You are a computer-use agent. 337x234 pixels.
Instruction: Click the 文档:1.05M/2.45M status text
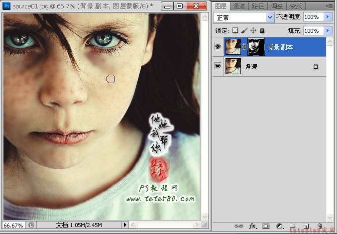(x=79, y=225)
